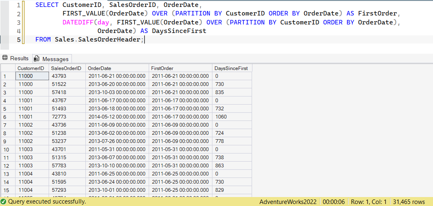The height and width of the screenshot is (206, 433).
Task: Click cell with SalesOrderID 57783
Action: pyautogui.click(x=67, y=166)
